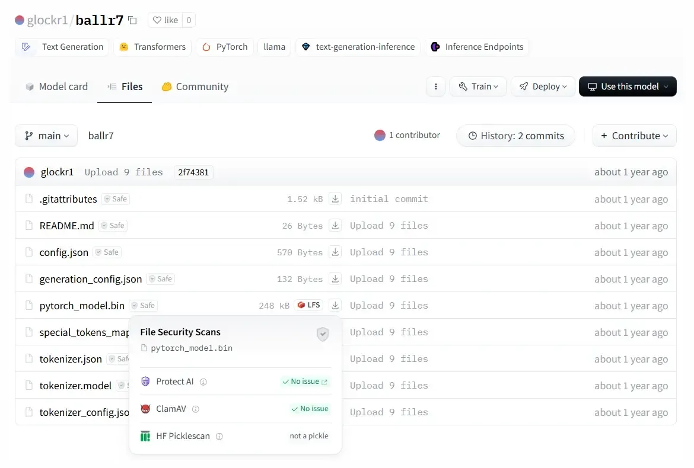Like the ballr7 model
Image resolution: width=694 pixels, height=468 pixels.
165,20
